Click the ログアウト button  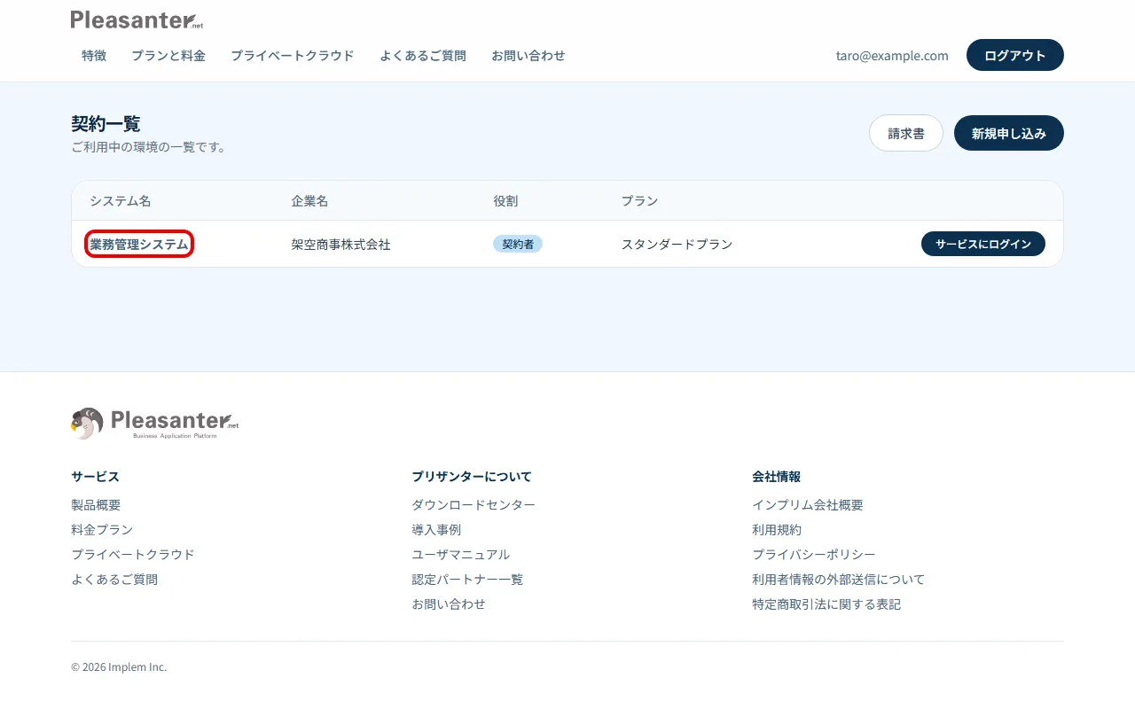coord(1015,55)
